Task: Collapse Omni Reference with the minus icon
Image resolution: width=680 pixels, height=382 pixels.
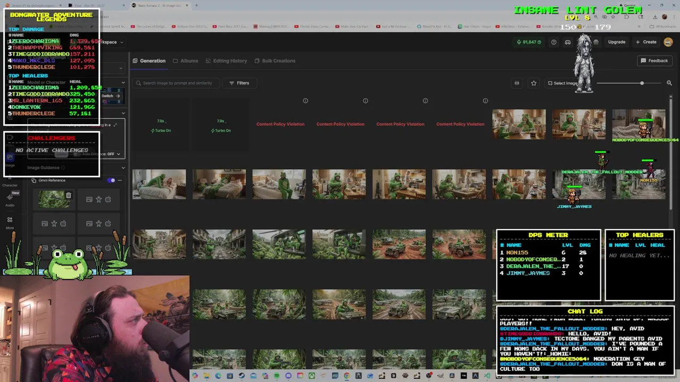Action: pyautogui.click(x=120, y=180)
